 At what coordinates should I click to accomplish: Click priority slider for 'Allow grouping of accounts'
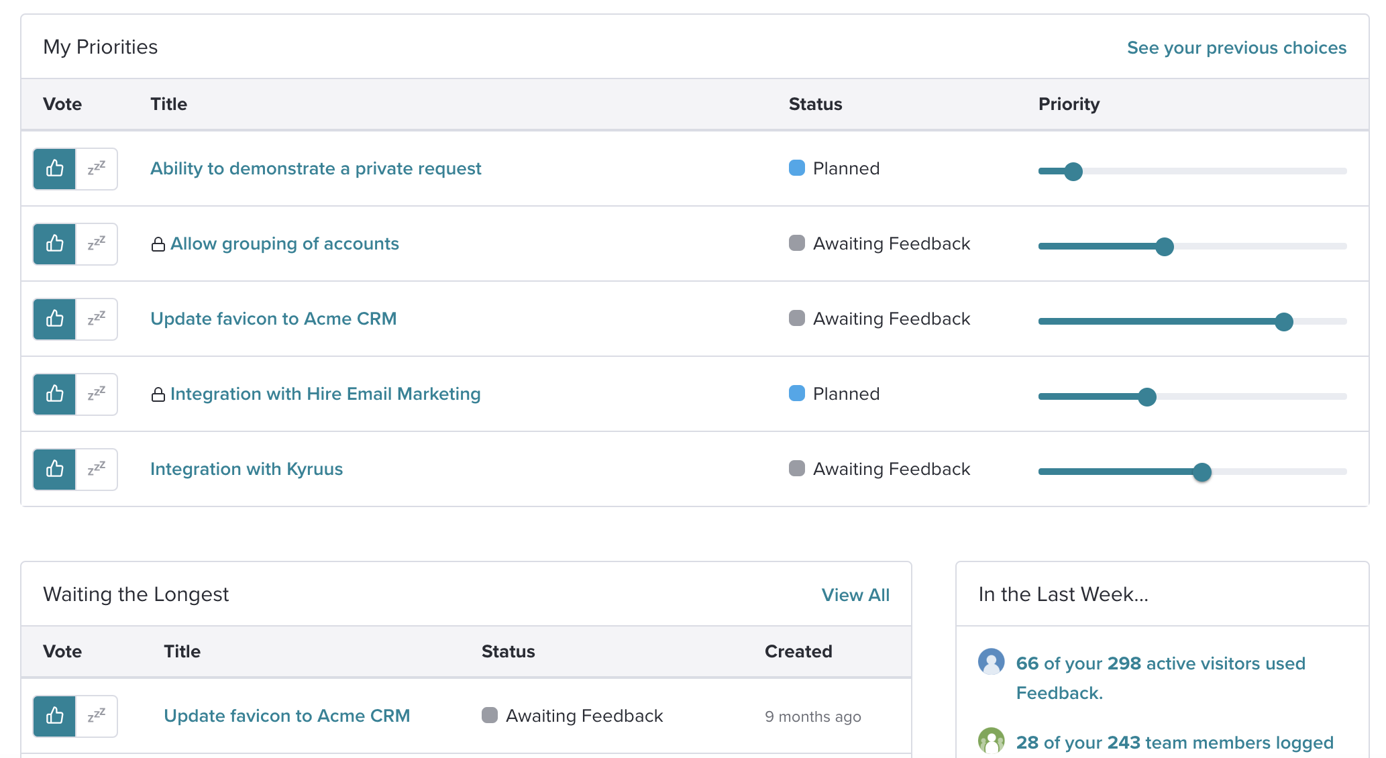click(x=1192, y=246)
